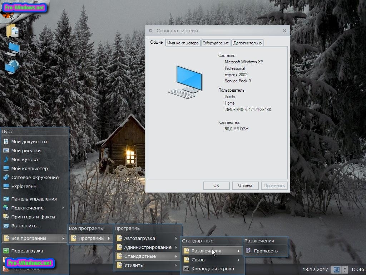Expand the Связь submenu arrow
This screenshot has height=275, width=366.
pyautogui.click(x=238, y=260)
